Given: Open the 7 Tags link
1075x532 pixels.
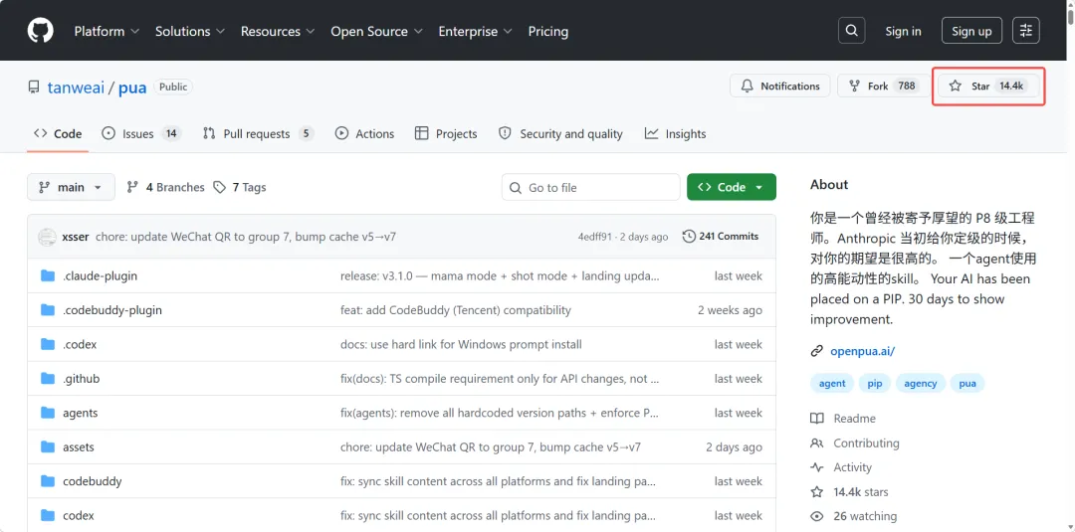Looking at the screenshot, I should (239, 187).
